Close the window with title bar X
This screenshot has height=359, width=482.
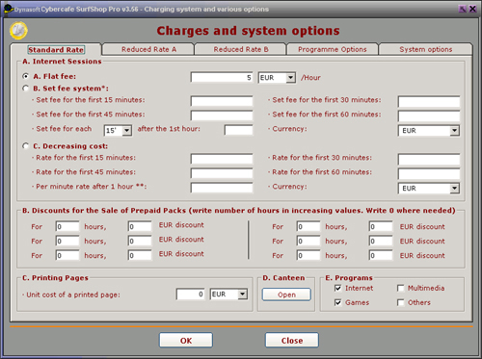472,9
